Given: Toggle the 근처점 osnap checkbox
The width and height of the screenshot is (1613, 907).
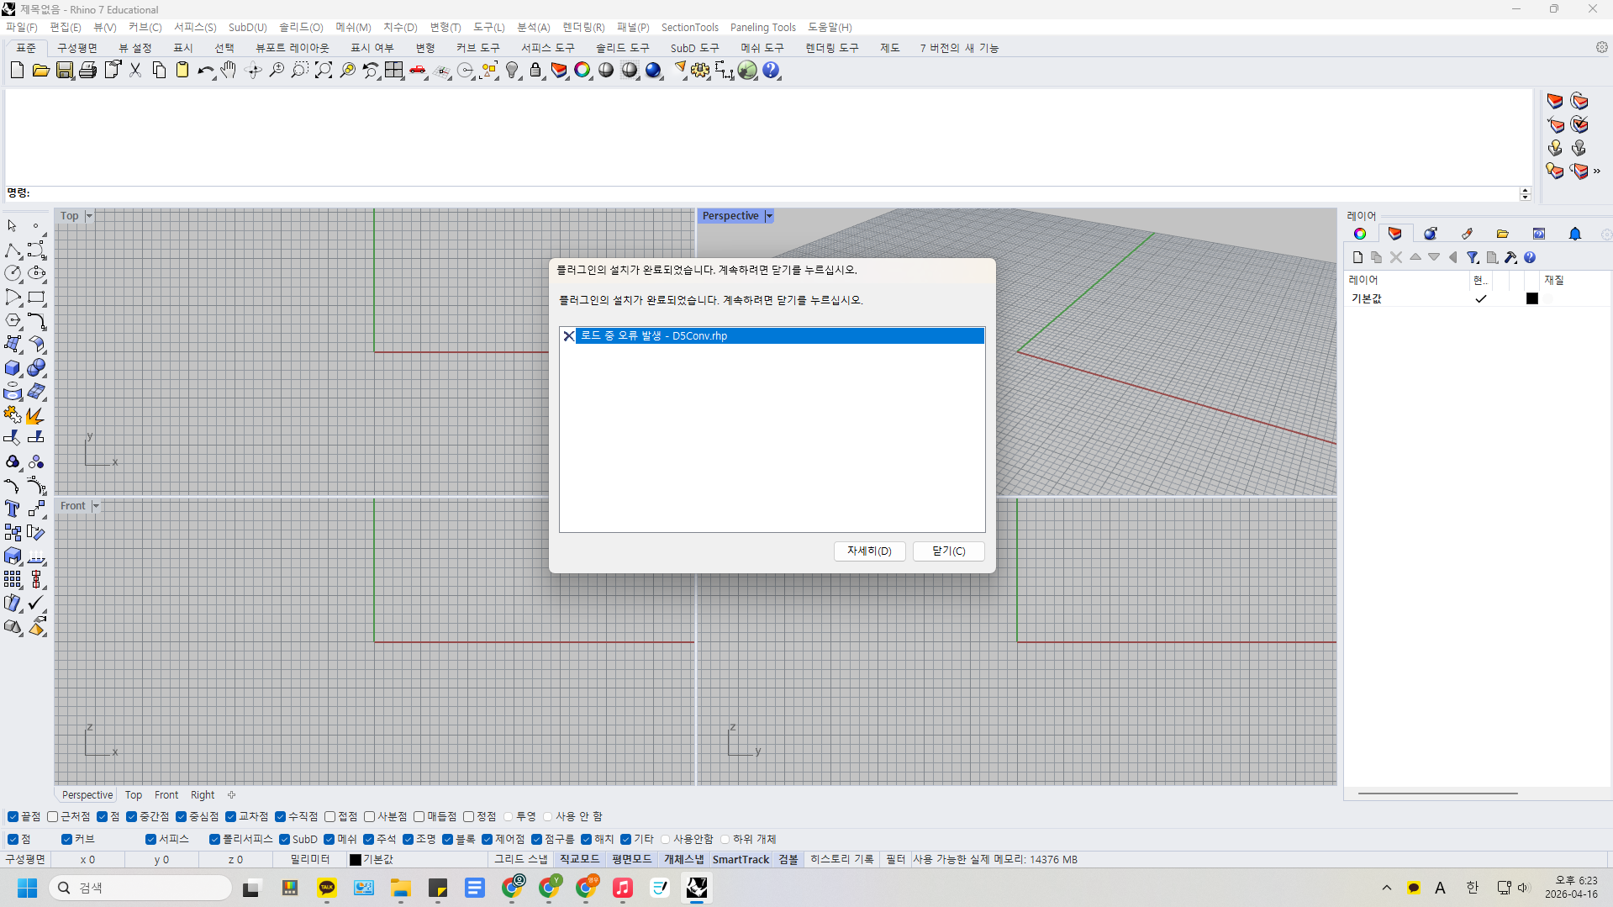Looking at the screenshot, I should pyautogui.click(x=53, y=817).
